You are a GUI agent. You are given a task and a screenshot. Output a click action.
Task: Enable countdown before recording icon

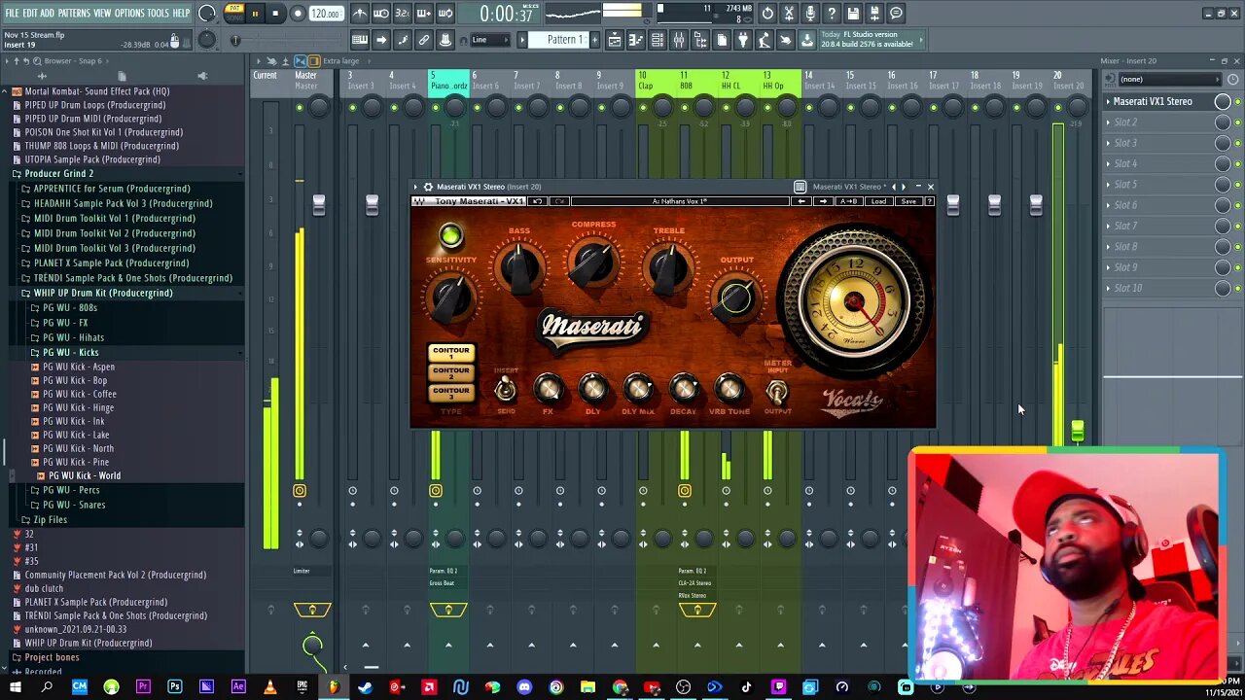(403, 14)
